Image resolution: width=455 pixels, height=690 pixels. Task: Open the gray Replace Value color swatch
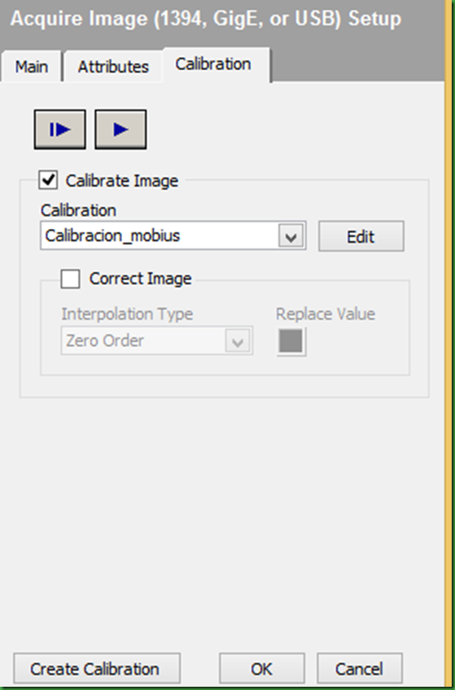291,341
